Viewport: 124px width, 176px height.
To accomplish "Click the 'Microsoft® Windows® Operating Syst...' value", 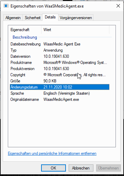I will [x=75, y=63].
